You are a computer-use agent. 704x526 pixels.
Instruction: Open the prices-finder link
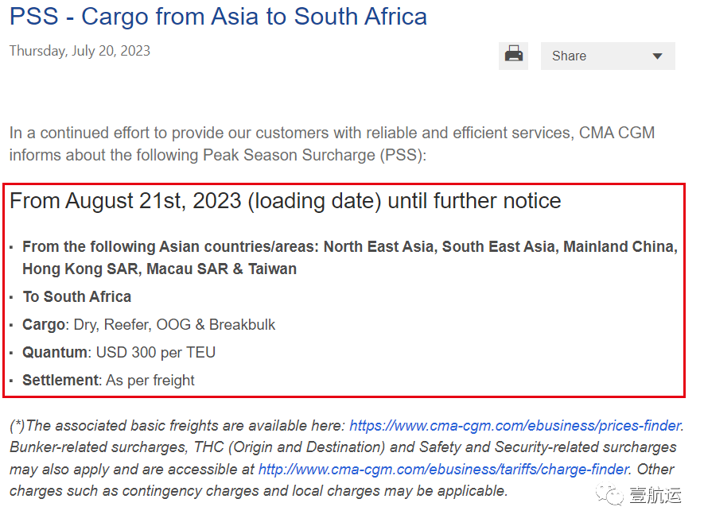(x=515, y=425)
